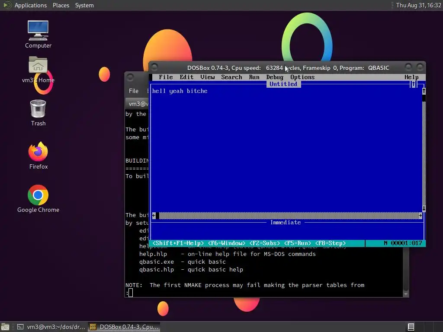
Task: Click the F2=Subs status bar shortcut
Action: point(264,243)
